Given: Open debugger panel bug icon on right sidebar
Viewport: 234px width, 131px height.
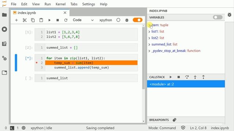Looking at the screenshot, I should (230, 15).
